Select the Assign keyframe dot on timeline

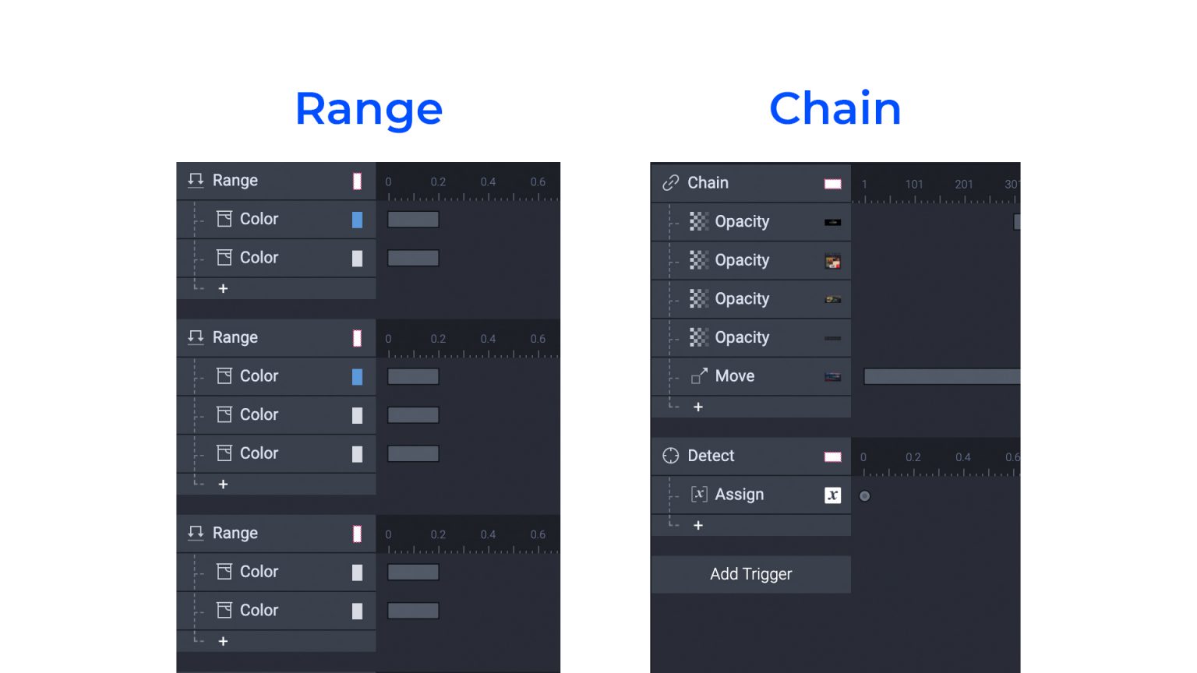coord(864,496)
